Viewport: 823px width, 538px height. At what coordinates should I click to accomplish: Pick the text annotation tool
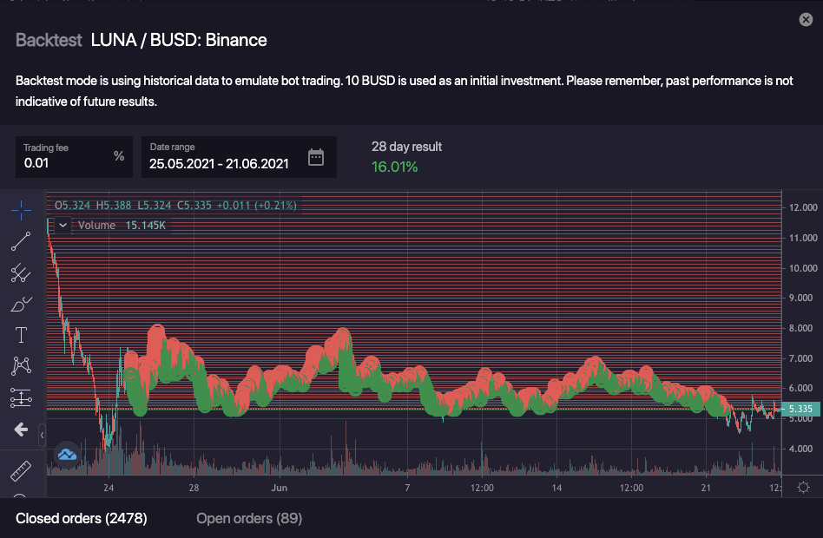coord(22,335)
